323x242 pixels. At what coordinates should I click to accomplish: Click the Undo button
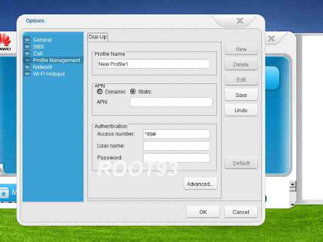point(241,110)
